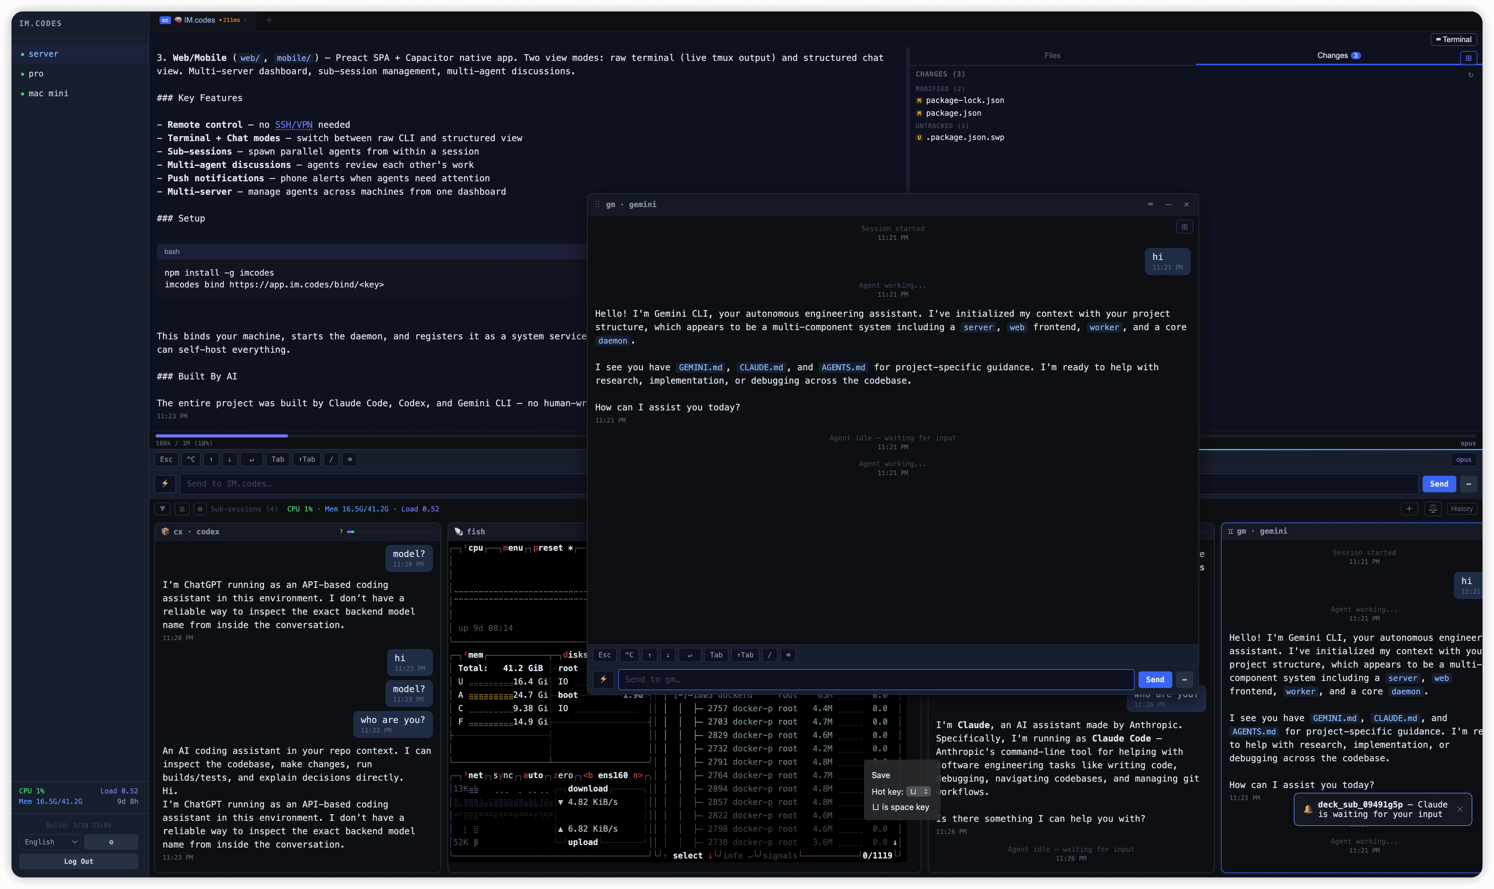Open the English language dropdown
This screenshot has width=1494, height=889.
click(x=49, y=842)
